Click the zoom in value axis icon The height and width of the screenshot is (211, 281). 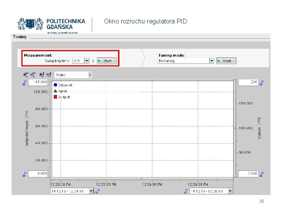42,75
